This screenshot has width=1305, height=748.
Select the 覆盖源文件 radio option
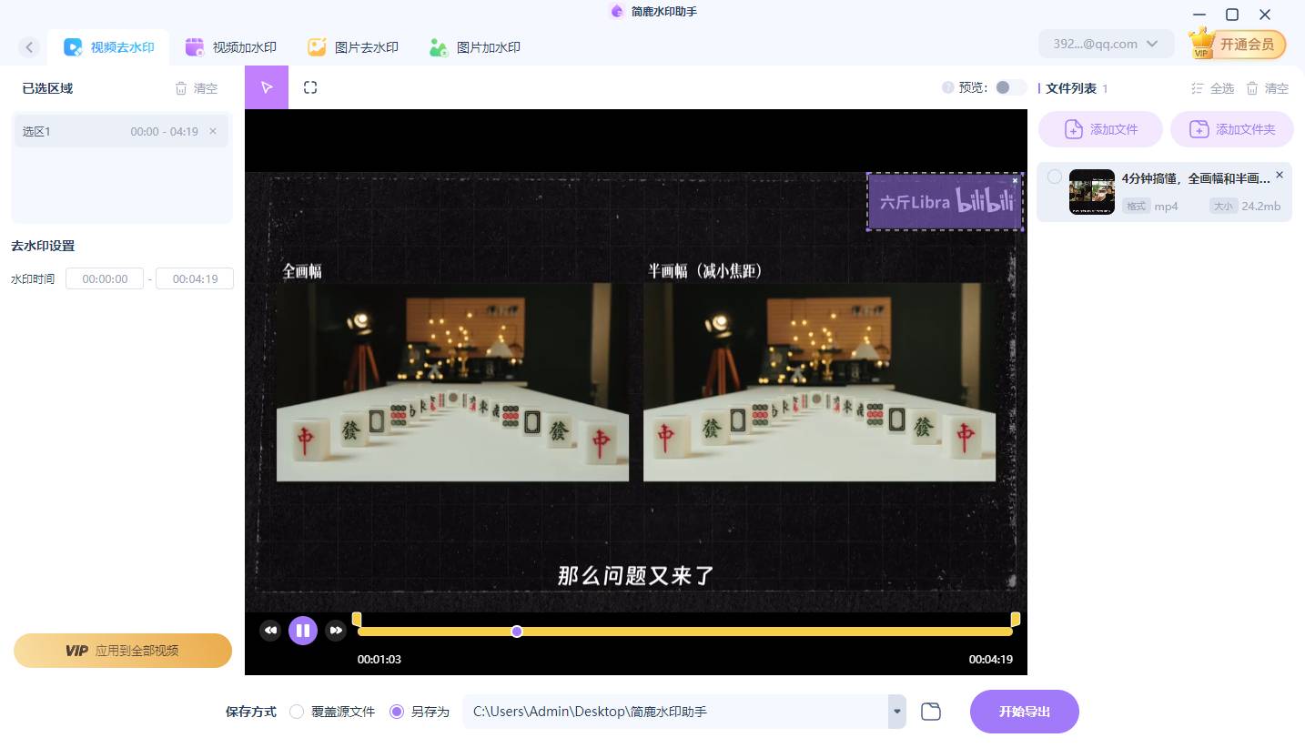297,712
